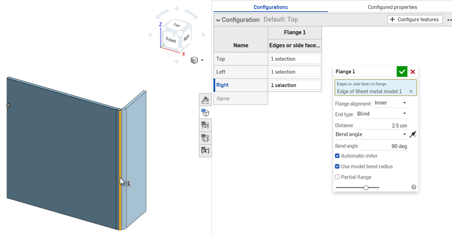Select the Configurations tab
This screenshot has width=452, height=234.
(x=270, y=7)
